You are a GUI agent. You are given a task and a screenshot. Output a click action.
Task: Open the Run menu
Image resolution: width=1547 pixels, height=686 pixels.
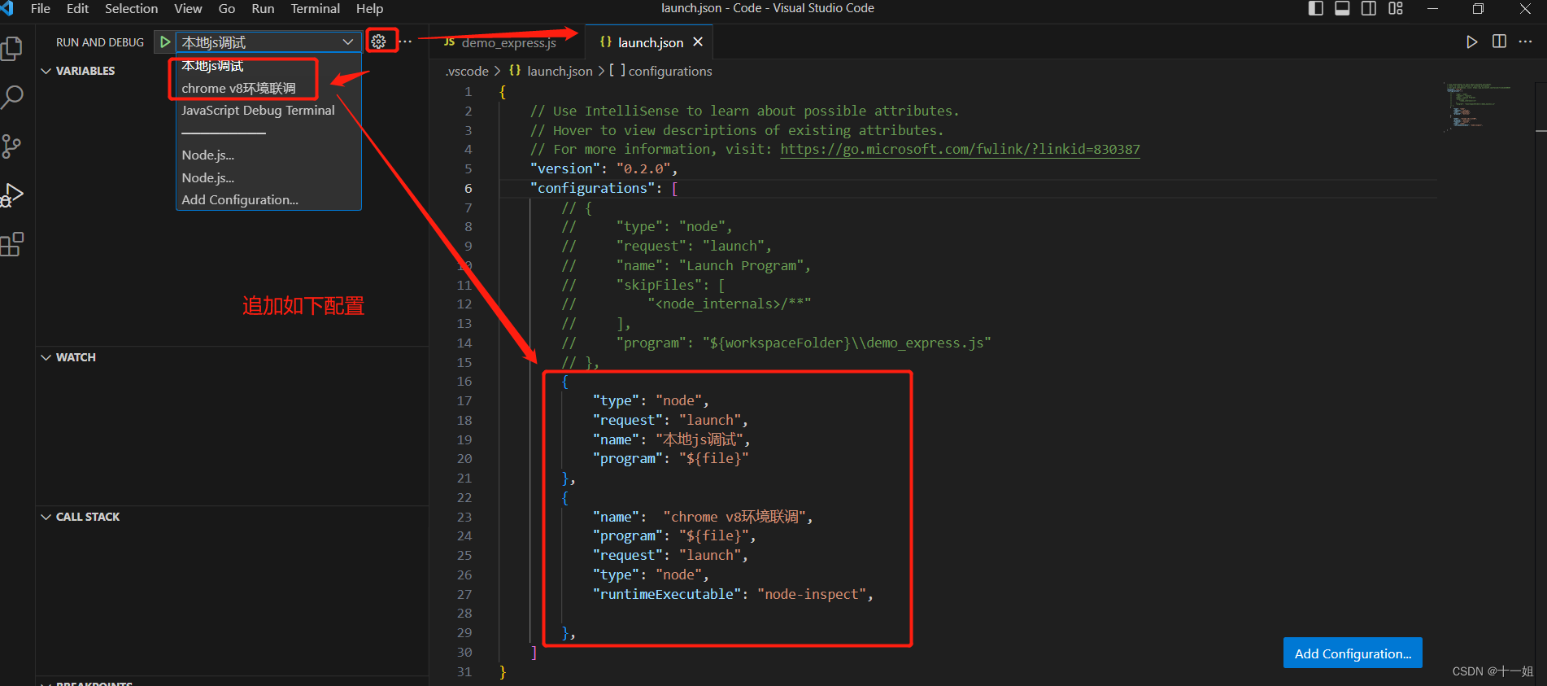pyautogui.click(x=263, y=8)
